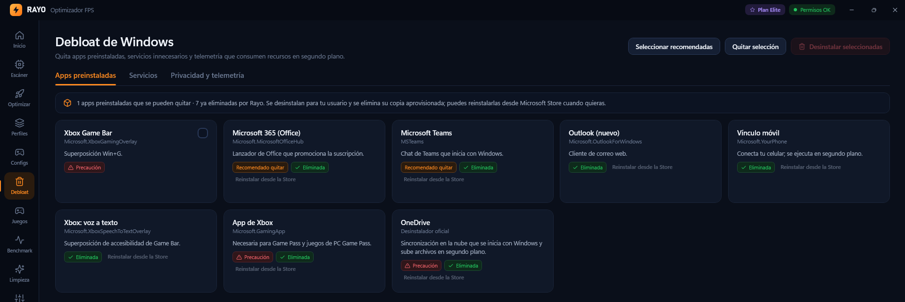The image size is (905, 302).
Task: Click the Microsoft.GamingApp package name
Action: (259, 231)
